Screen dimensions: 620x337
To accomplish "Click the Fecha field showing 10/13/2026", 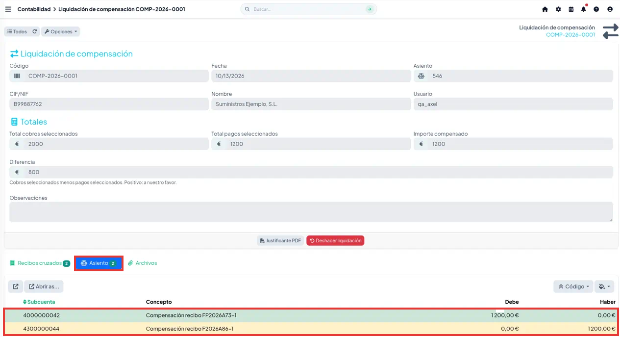I will tap(311, 76).
